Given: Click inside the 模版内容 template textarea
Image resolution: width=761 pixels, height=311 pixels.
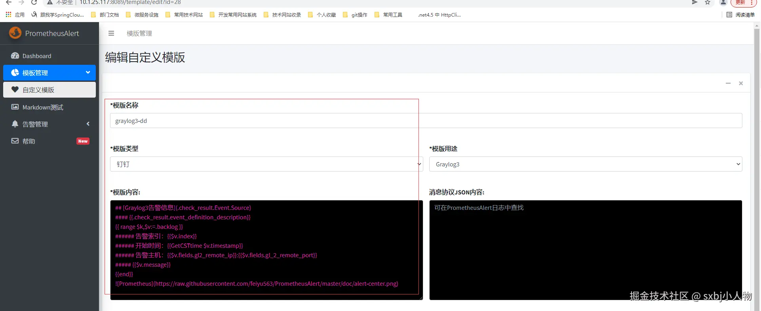Looking at the screenshot, I should click(x=266, y=250).
